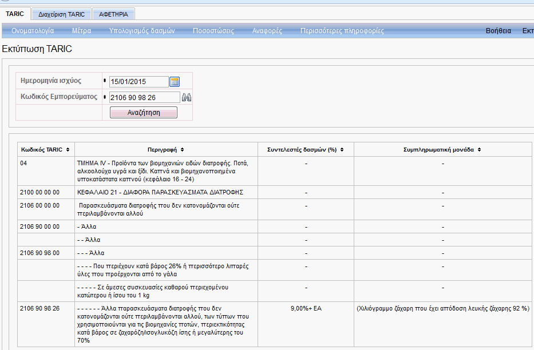Screen dimensions: 534x350
Task: Click the Κωδικός Εμπορεύματος input field
Action: click(144, 98)
